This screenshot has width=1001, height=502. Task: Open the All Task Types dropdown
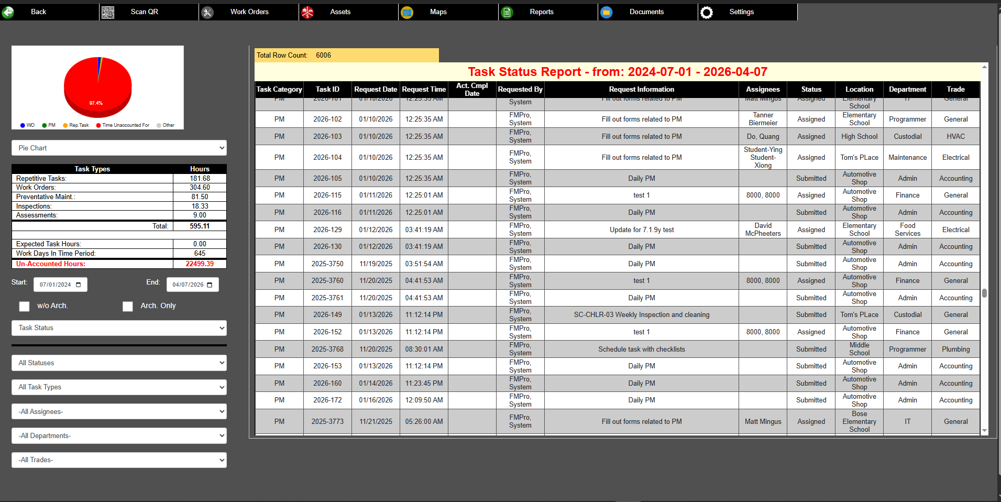pyautogui.click(x=119, y=387)
